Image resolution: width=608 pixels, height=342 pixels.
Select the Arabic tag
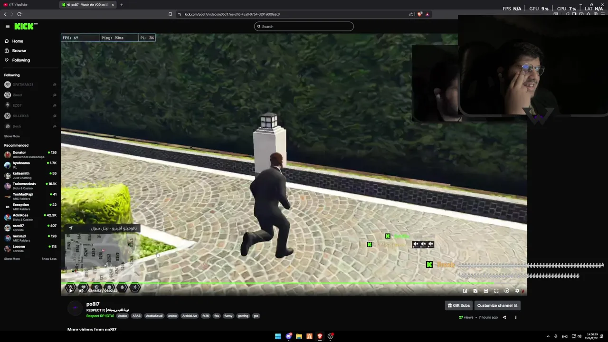pos(123,316)
